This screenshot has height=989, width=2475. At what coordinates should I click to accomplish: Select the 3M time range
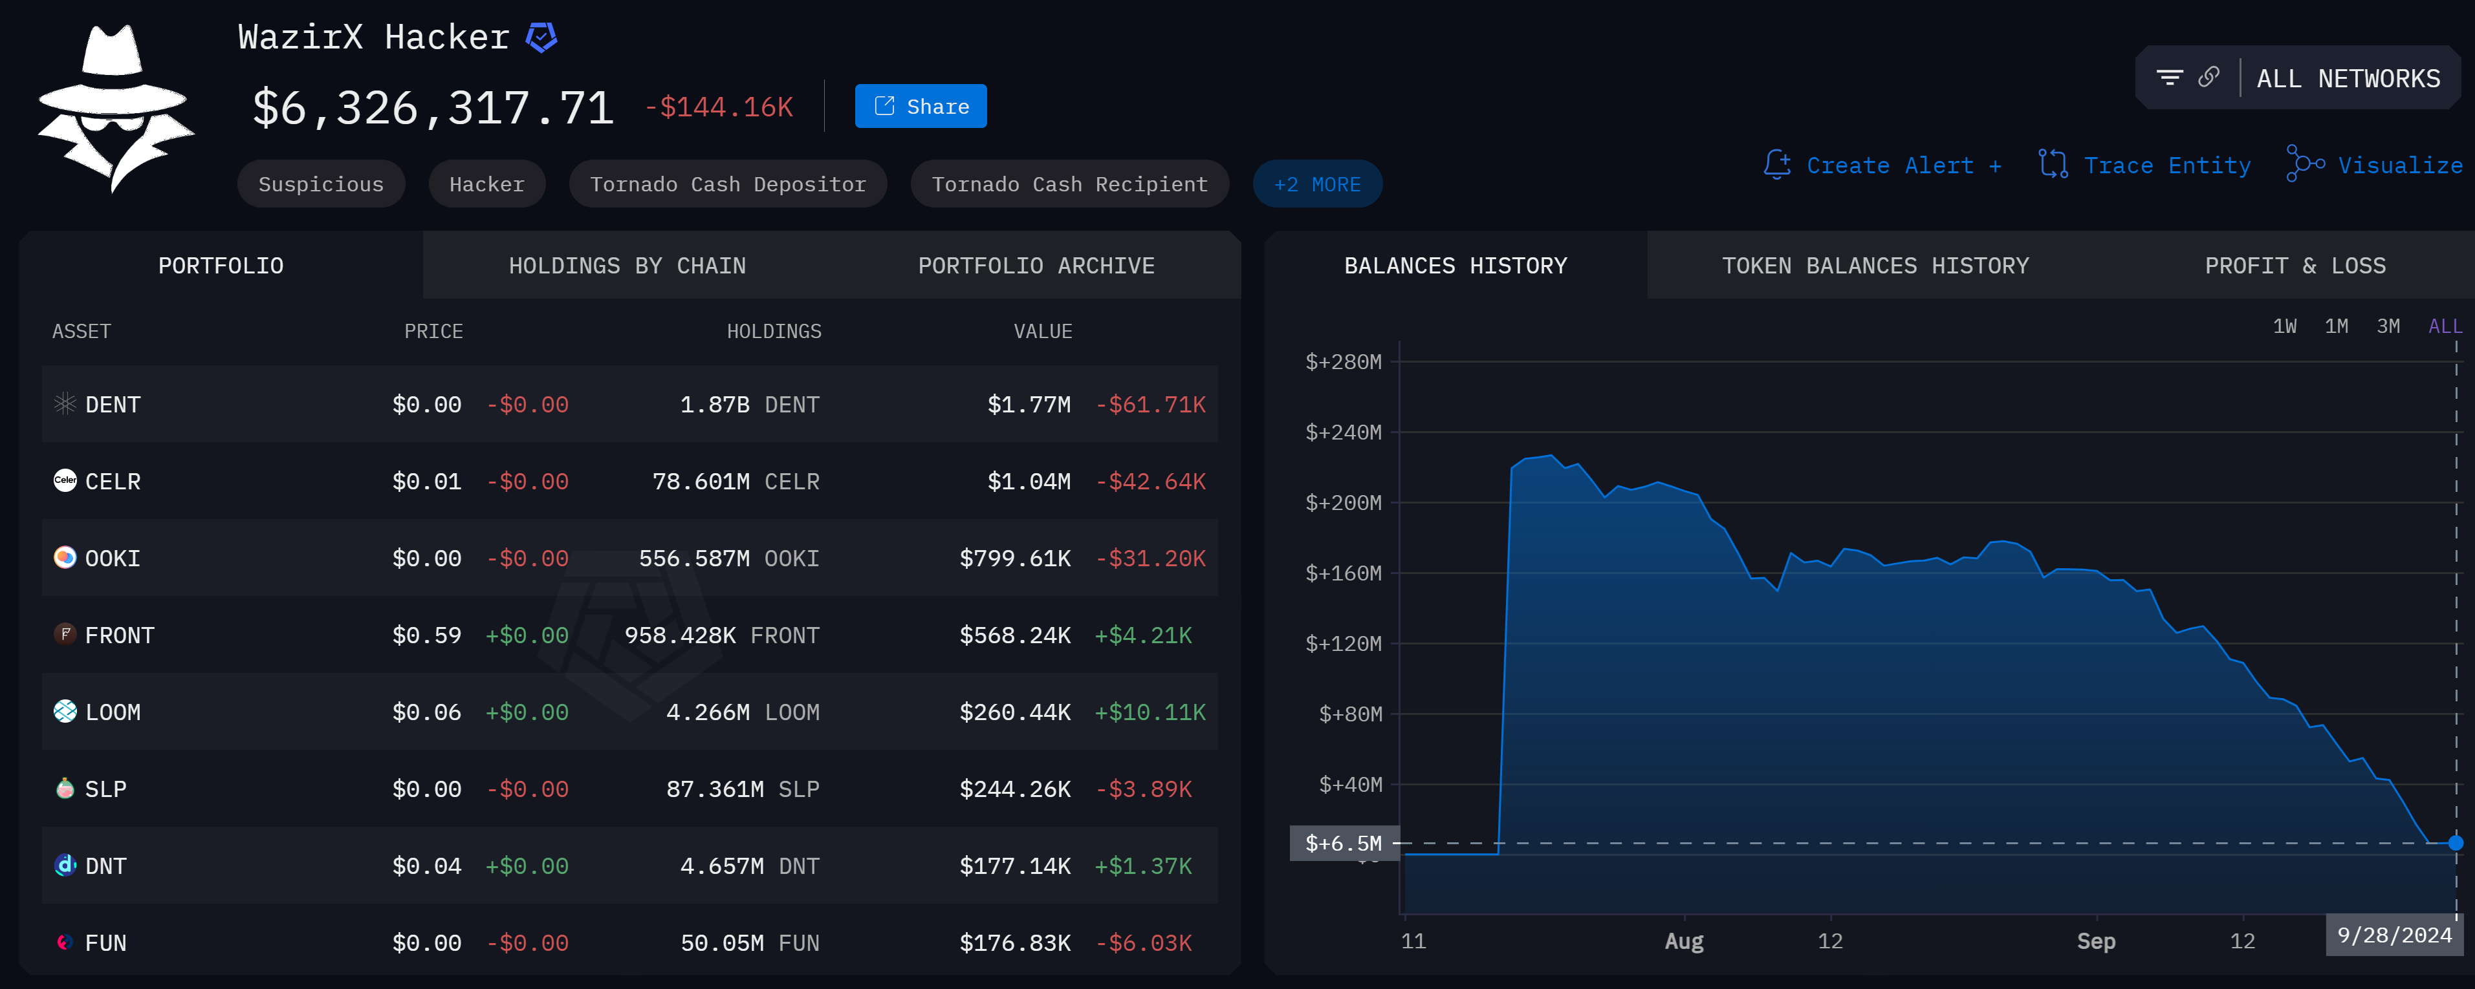[2388, 326]
